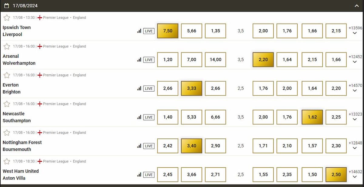Click the calendar icon beside 17/08/2024
The image size is (364, 187).
click(7, 5)
